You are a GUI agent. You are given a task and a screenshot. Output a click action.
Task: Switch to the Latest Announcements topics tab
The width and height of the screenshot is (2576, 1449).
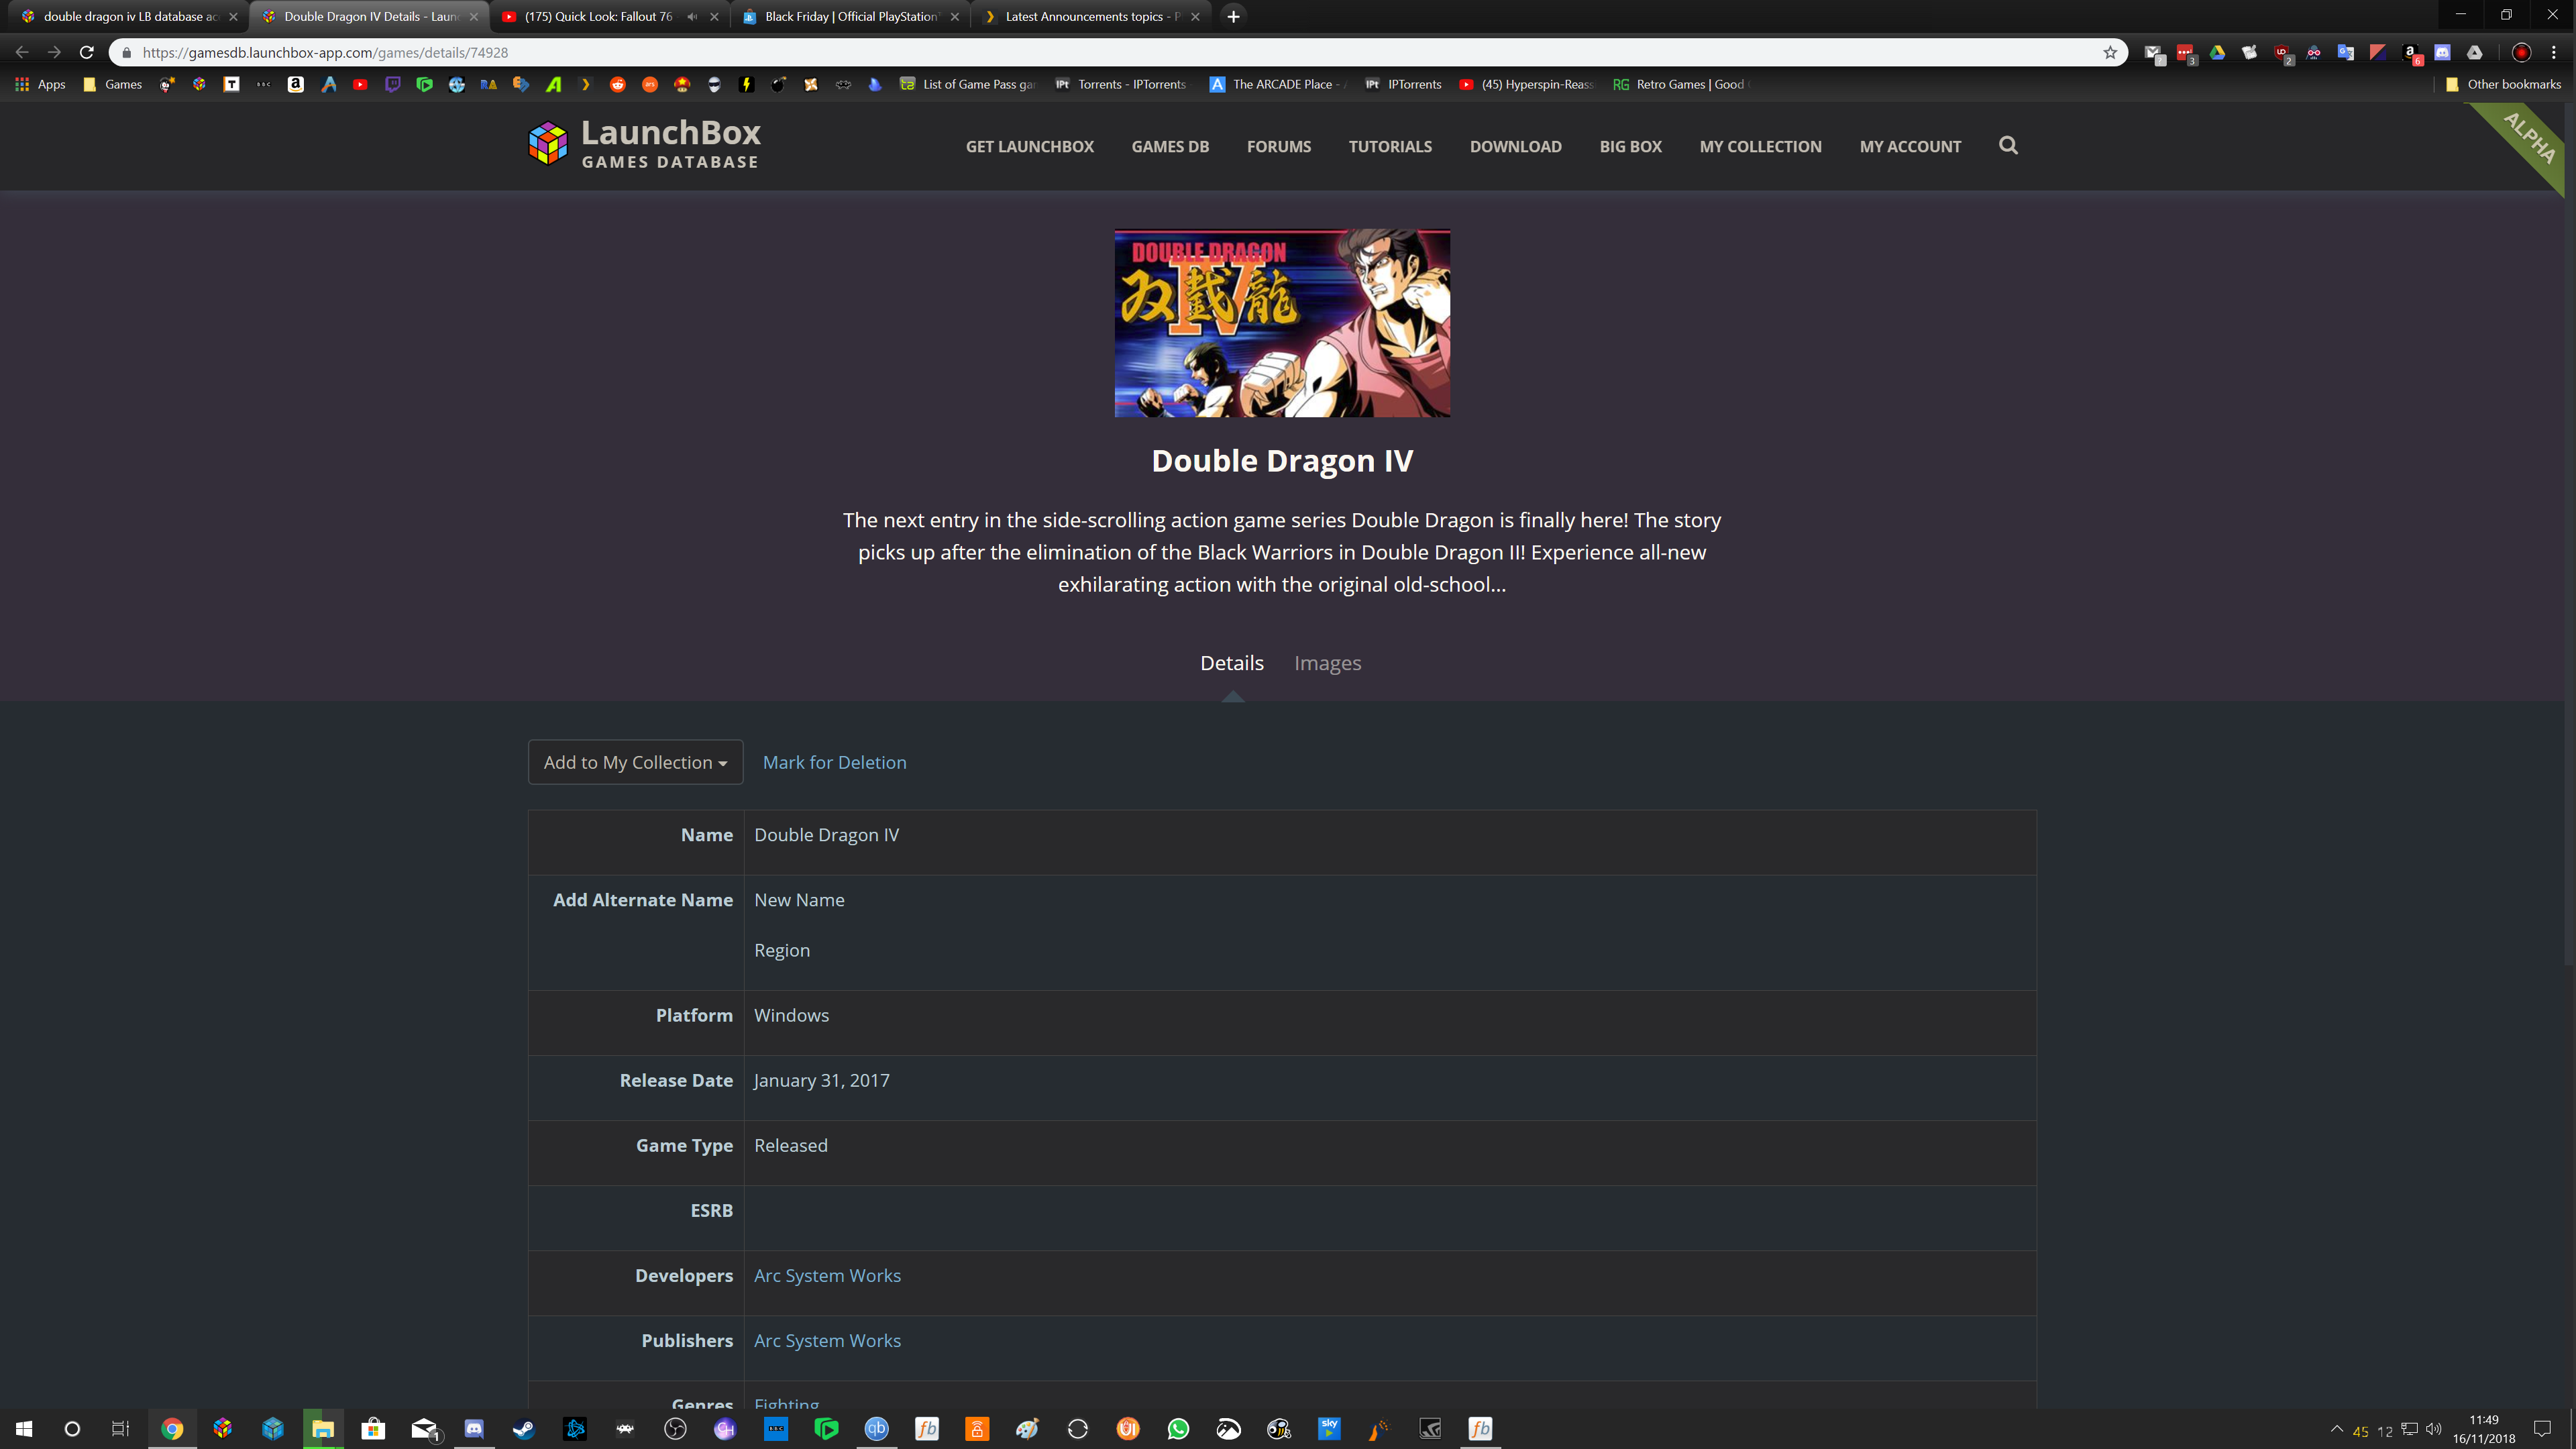coord(1092,17)
